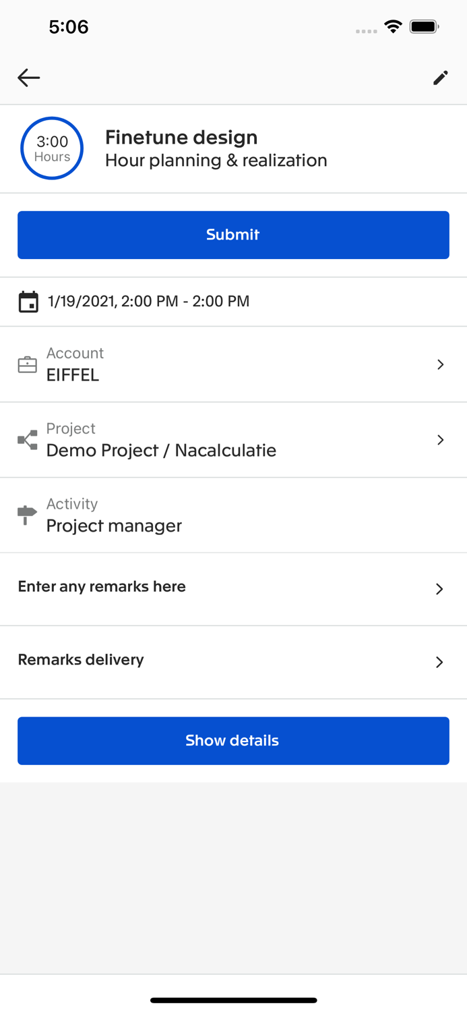The height and width of the screenshot is (1012, 467).
Task: Tap the Wi-Fi status icon
Action: [393, 27]
